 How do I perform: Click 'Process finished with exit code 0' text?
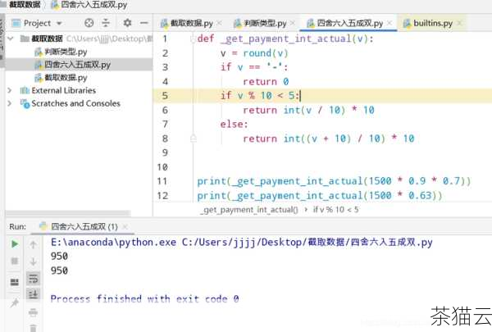pos(144,298)
